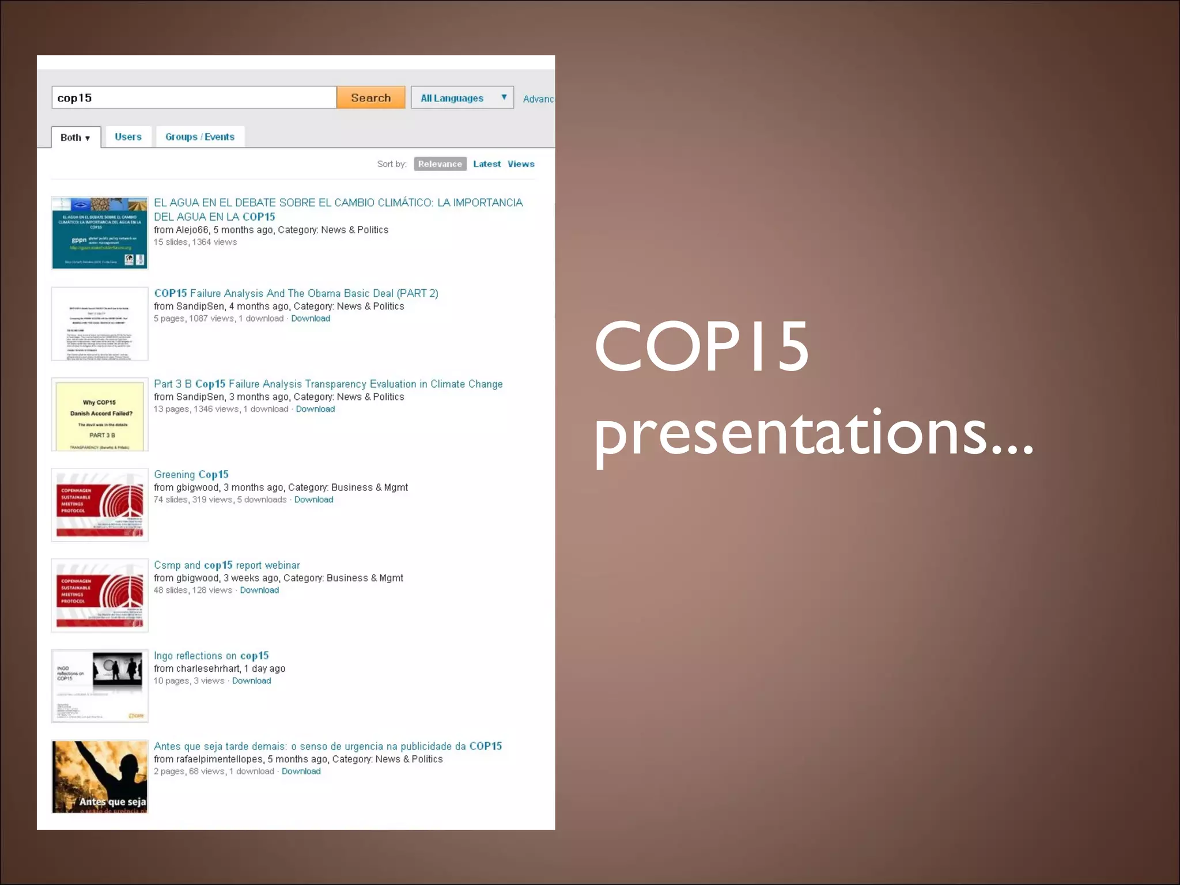
Task: Sort results by Views
Action: [x=521, y=164]
